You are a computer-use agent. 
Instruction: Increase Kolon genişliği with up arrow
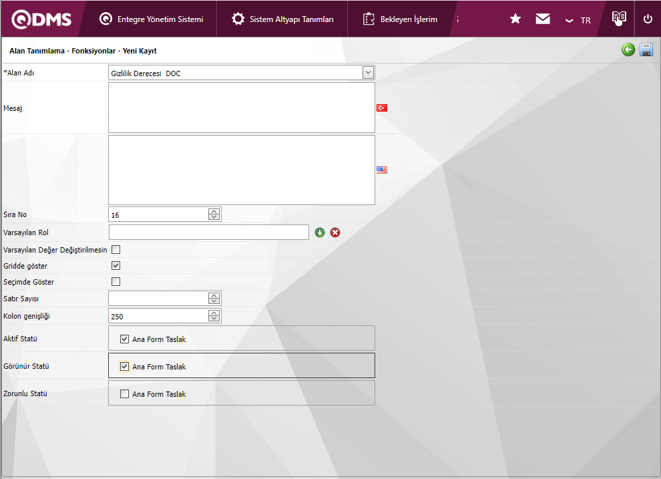click(214, 313)
